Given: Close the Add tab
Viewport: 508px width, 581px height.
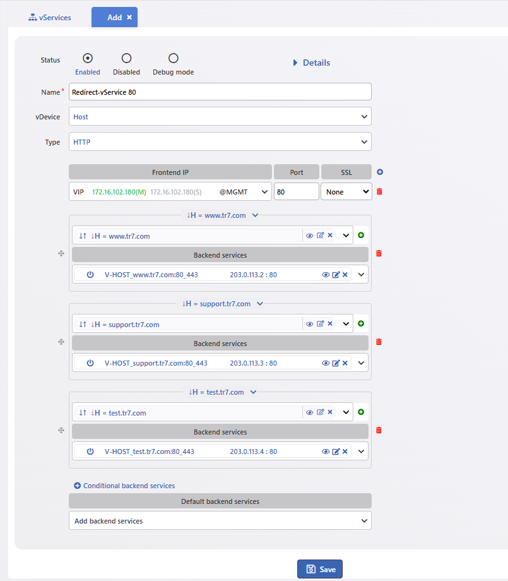Looking at the screenshot, I should 129,17.
